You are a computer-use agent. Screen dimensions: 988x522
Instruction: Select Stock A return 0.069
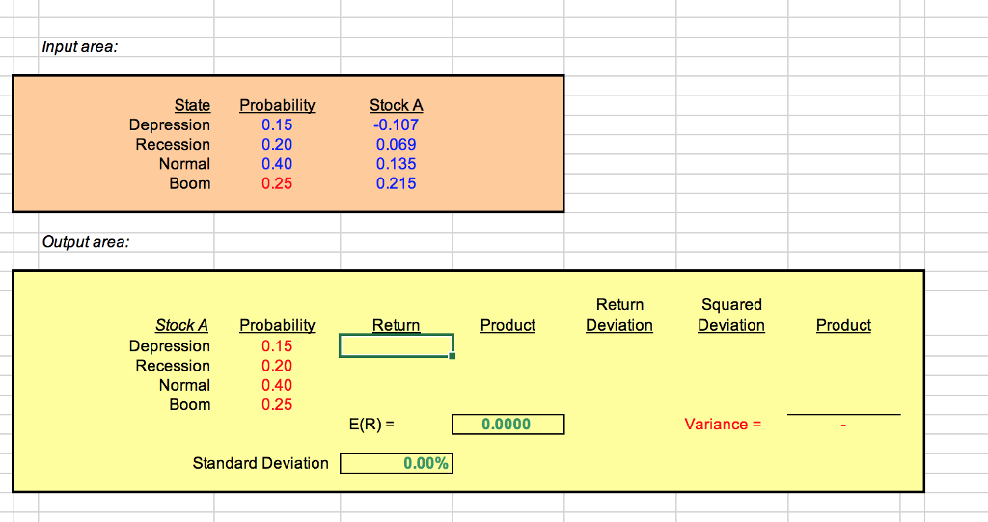pos(397,145)
